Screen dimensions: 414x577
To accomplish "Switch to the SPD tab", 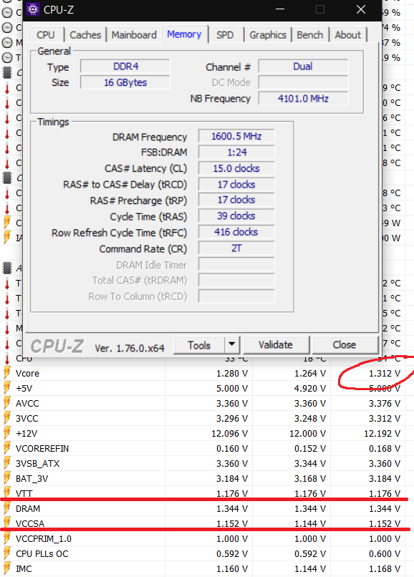I will point(225,35).
